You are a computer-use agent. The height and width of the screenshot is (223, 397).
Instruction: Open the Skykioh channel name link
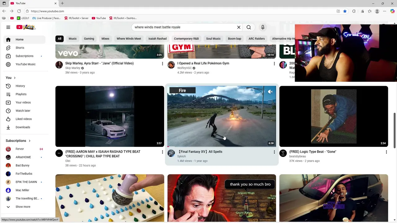[x=181, y=156]
